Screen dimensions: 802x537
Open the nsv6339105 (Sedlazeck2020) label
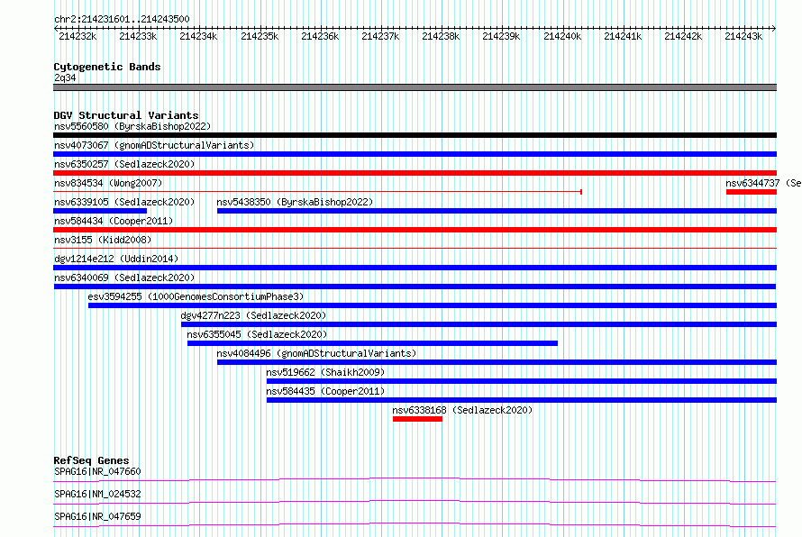point(124,202)
